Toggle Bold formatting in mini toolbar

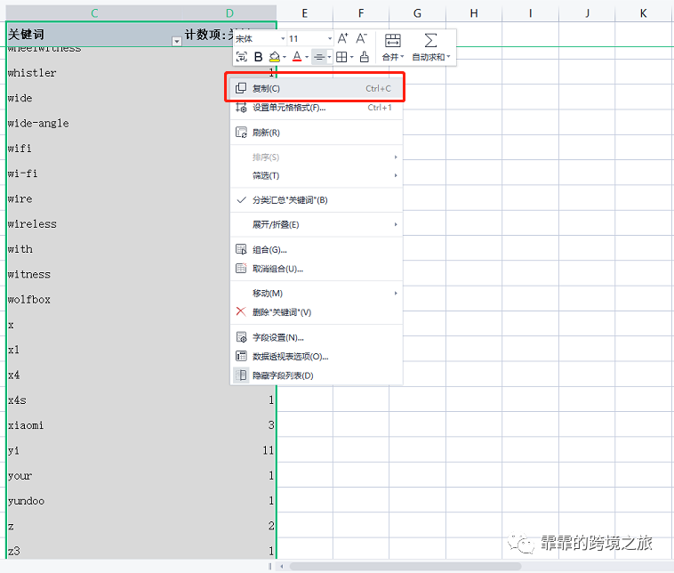[259, 57]
